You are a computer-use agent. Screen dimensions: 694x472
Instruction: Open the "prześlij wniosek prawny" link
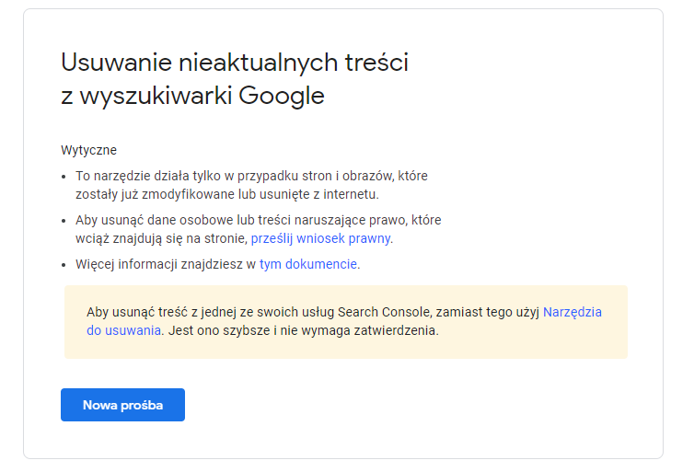click(320, 238)
